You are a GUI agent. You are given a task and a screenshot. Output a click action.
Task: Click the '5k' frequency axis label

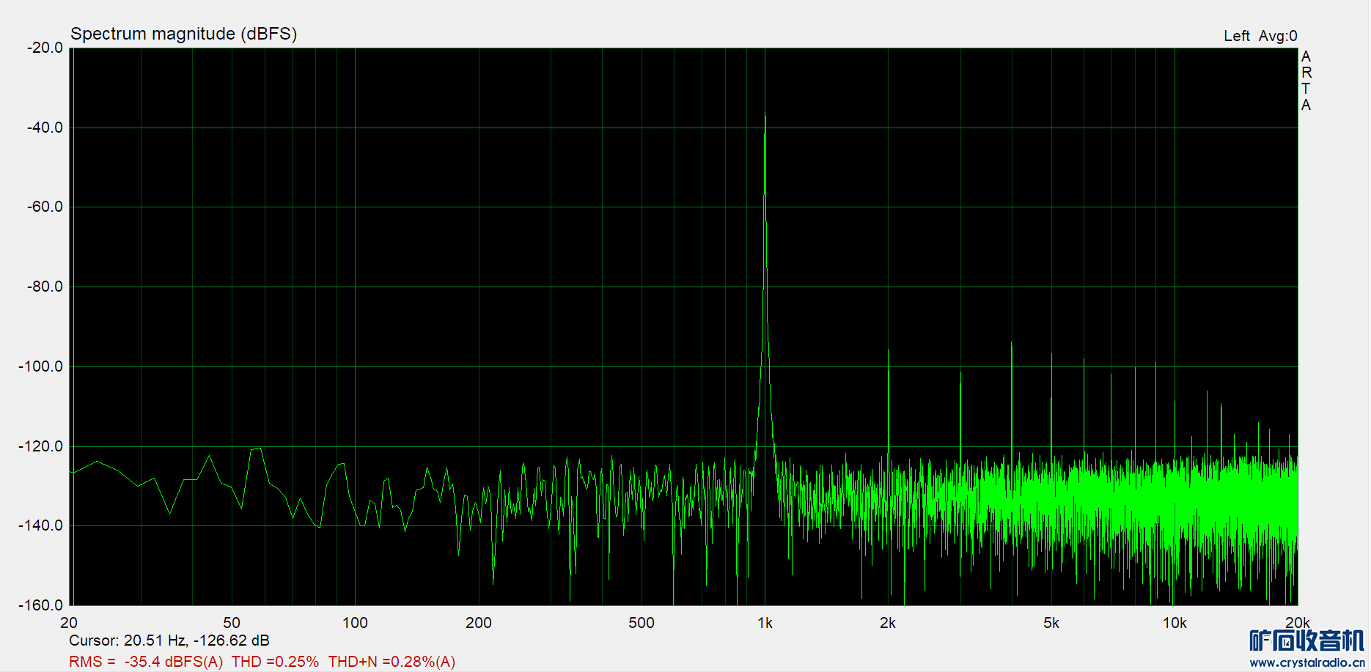coord(1051,623)
